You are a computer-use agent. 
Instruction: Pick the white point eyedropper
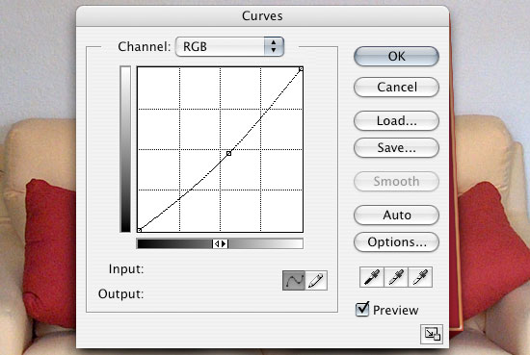(x=420, y=277)
